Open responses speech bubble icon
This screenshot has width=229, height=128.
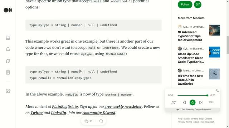pyautogui.click(x=101, y=121)
